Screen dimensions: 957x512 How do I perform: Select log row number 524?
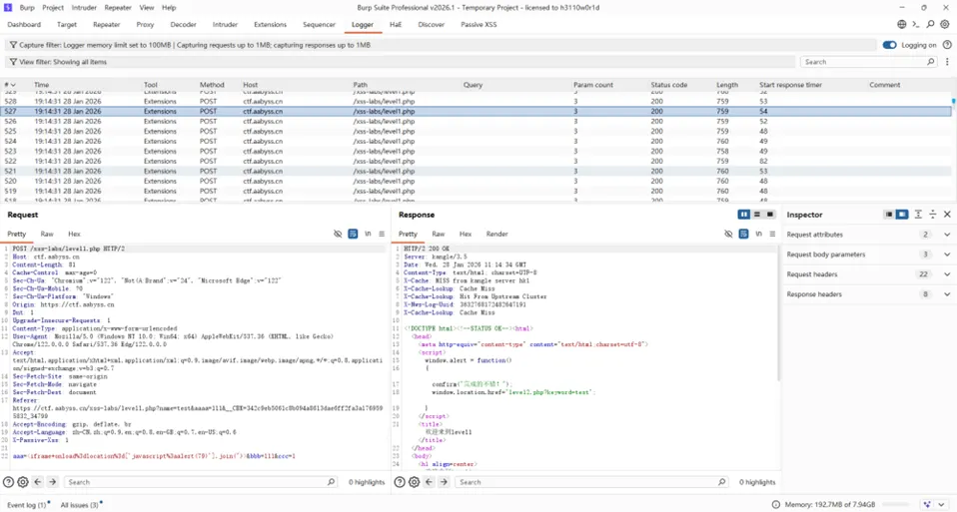tap(477, 141)
